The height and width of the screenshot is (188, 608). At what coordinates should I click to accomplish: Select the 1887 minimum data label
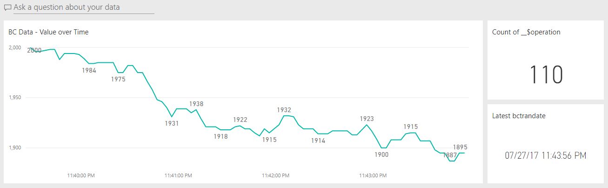point(449,154)
